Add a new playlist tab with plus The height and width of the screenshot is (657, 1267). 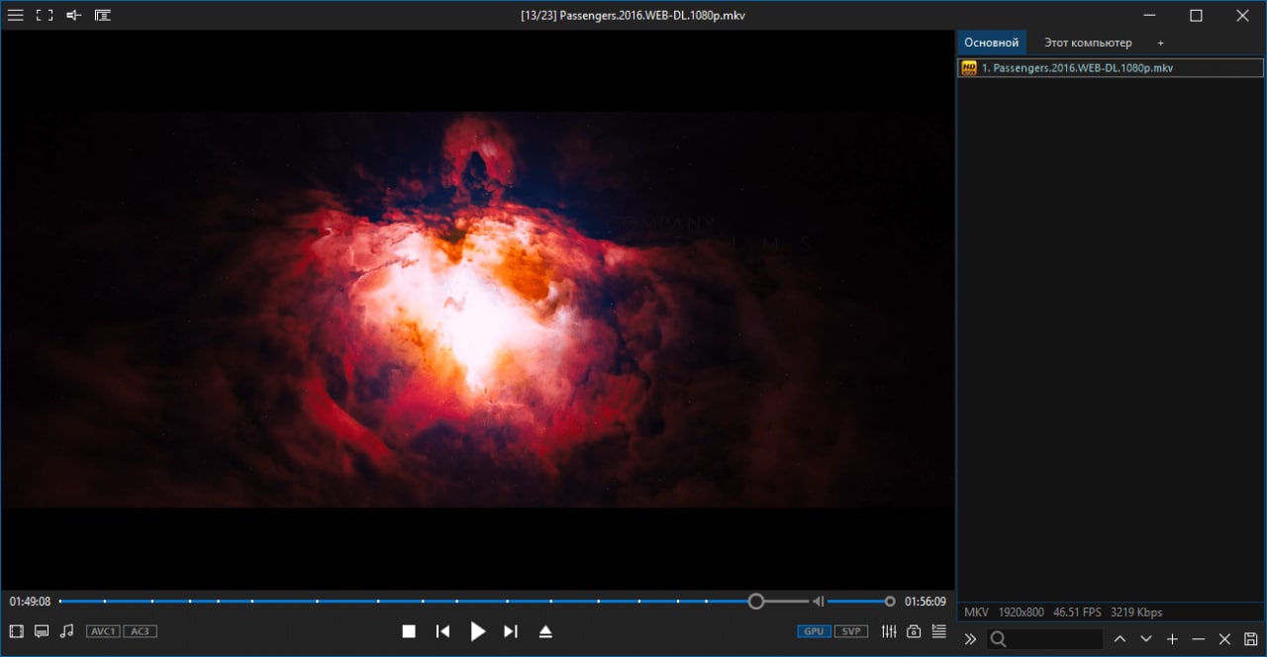(x=1160, y=43)
